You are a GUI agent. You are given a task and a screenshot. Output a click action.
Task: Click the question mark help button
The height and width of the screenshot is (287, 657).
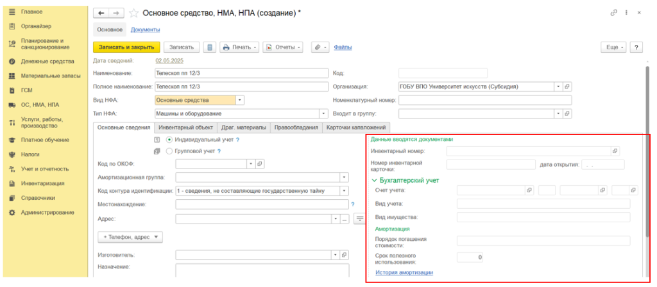coord(636,47)
